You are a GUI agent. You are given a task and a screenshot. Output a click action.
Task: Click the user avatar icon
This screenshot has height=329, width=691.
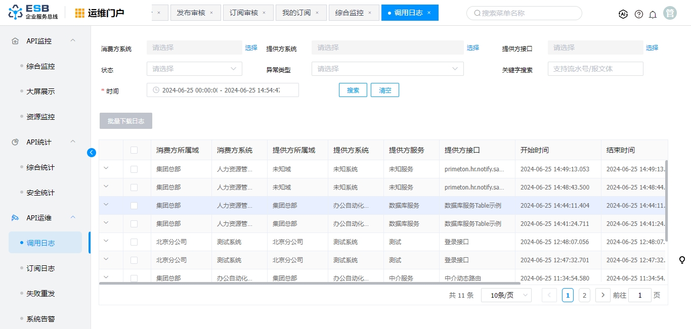click(670, 13)
